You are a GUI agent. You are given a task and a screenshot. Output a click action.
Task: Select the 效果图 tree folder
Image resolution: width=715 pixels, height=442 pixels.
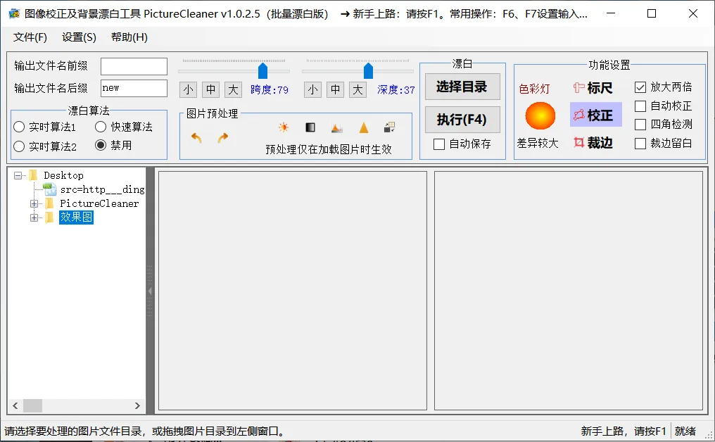coord(76,217)
